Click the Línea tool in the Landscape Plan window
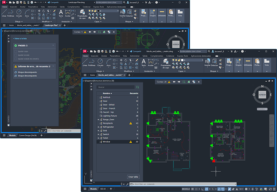This screenshot has width=277, height=192. 4,13
